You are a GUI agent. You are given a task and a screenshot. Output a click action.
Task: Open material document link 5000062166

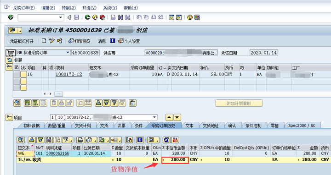[57, 153]
